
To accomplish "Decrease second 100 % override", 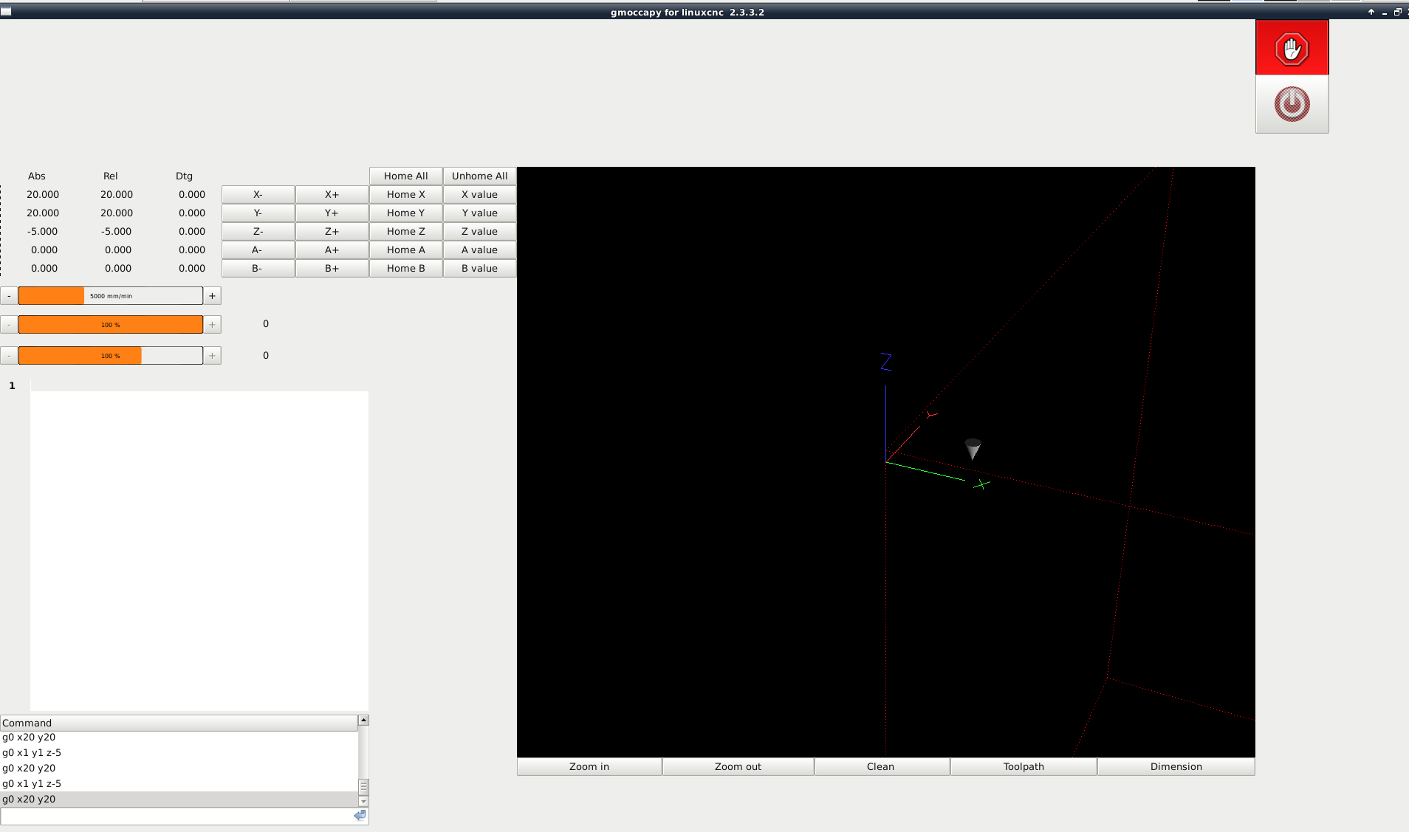I will 9,356.
